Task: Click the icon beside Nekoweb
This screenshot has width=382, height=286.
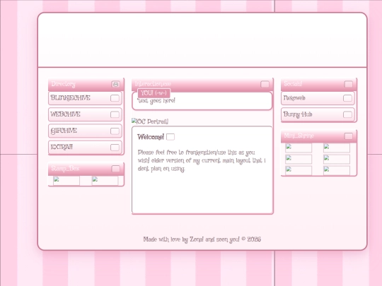Action: click(x=347, y=98)
